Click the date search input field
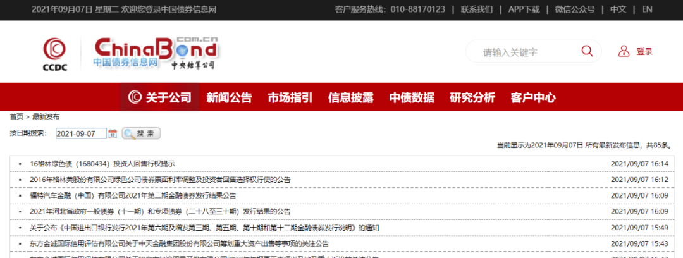Screen dimensions: 683x258 click(81, 133)
